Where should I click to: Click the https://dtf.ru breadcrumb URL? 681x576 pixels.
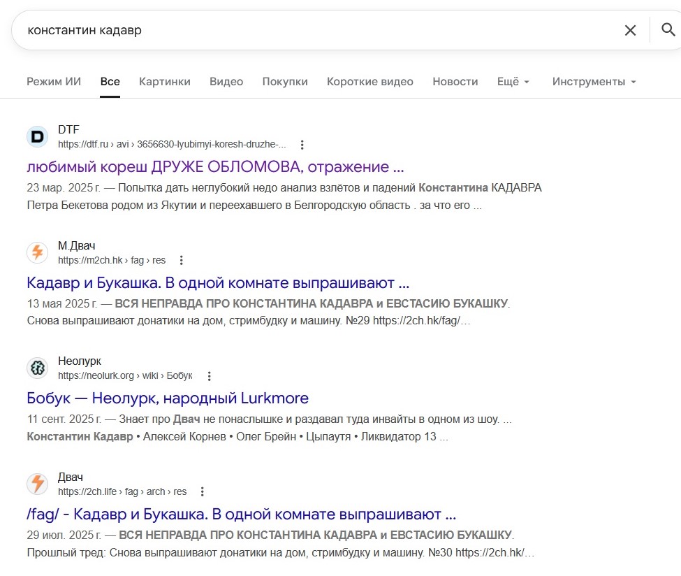click(172, 144)
